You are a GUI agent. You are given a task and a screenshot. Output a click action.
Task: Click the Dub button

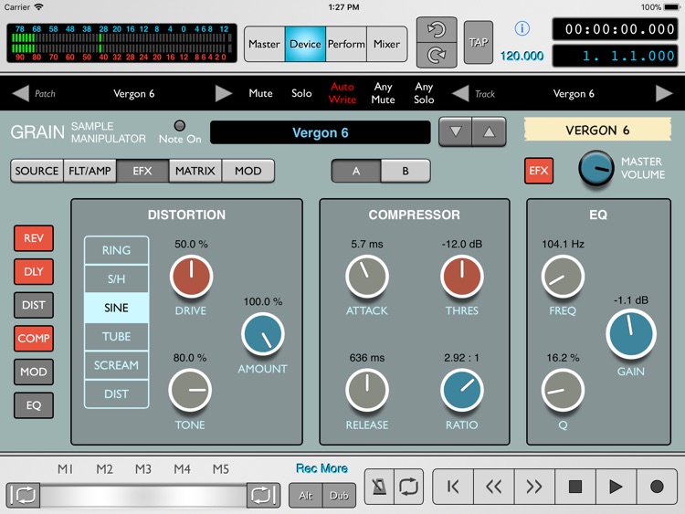[x=339, y=495]
